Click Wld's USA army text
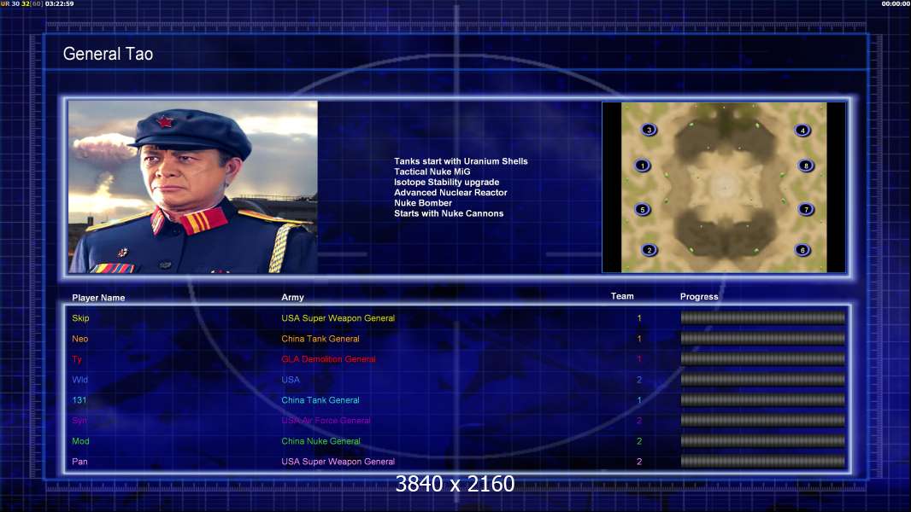The image size is (911, 512). 291,380
